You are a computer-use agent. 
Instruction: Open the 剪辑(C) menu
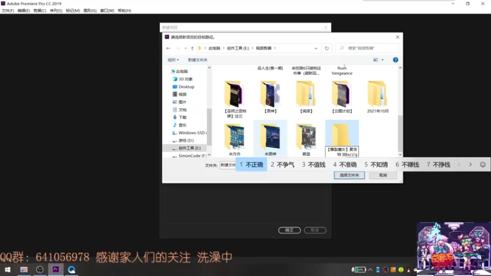(x=40, y=10)
